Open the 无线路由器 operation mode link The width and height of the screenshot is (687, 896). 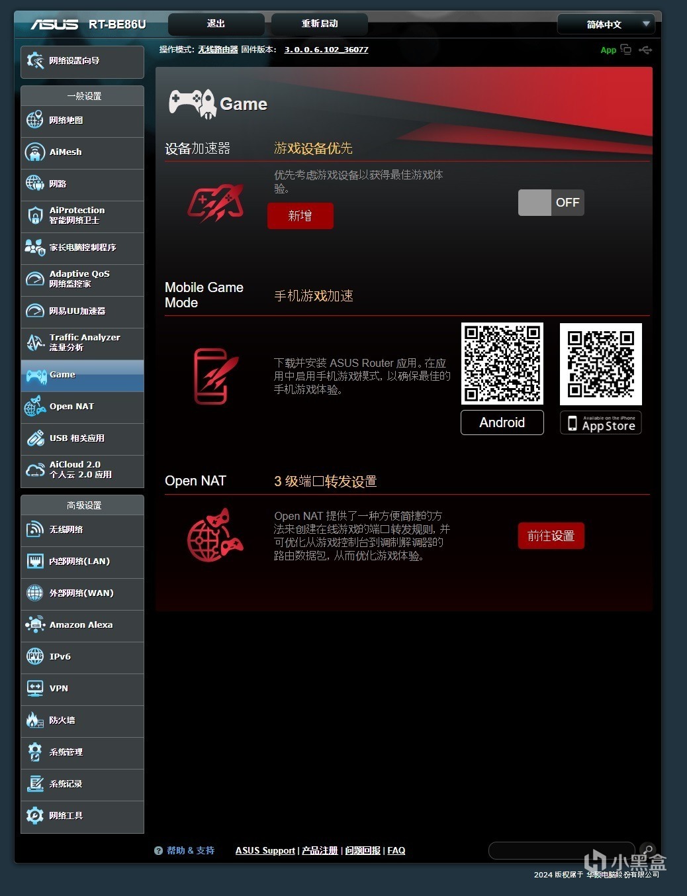pos(218,50)
